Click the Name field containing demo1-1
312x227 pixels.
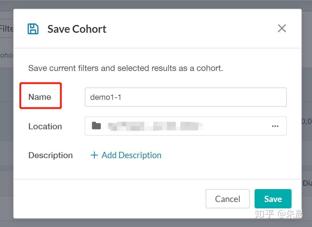(185, 97)
